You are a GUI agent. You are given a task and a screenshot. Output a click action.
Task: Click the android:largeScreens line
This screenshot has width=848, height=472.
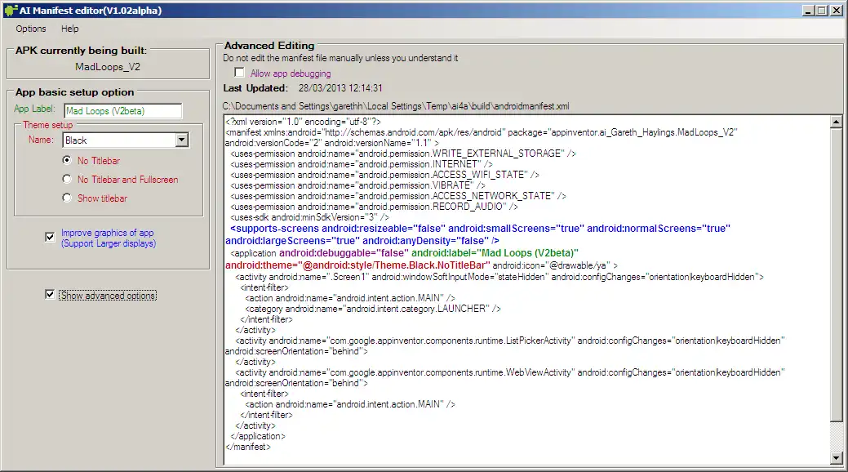362,240
